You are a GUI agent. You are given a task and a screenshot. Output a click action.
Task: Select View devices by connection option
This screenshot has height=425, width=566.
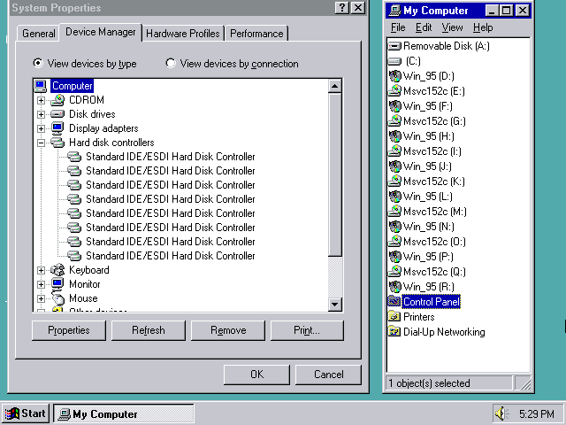pos(171,64)
